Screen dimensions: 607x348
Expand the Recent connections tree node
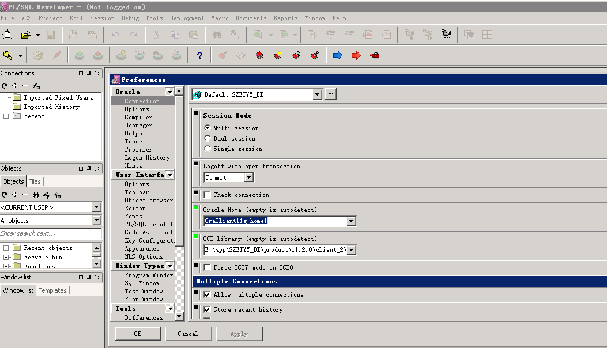point(6,116)
